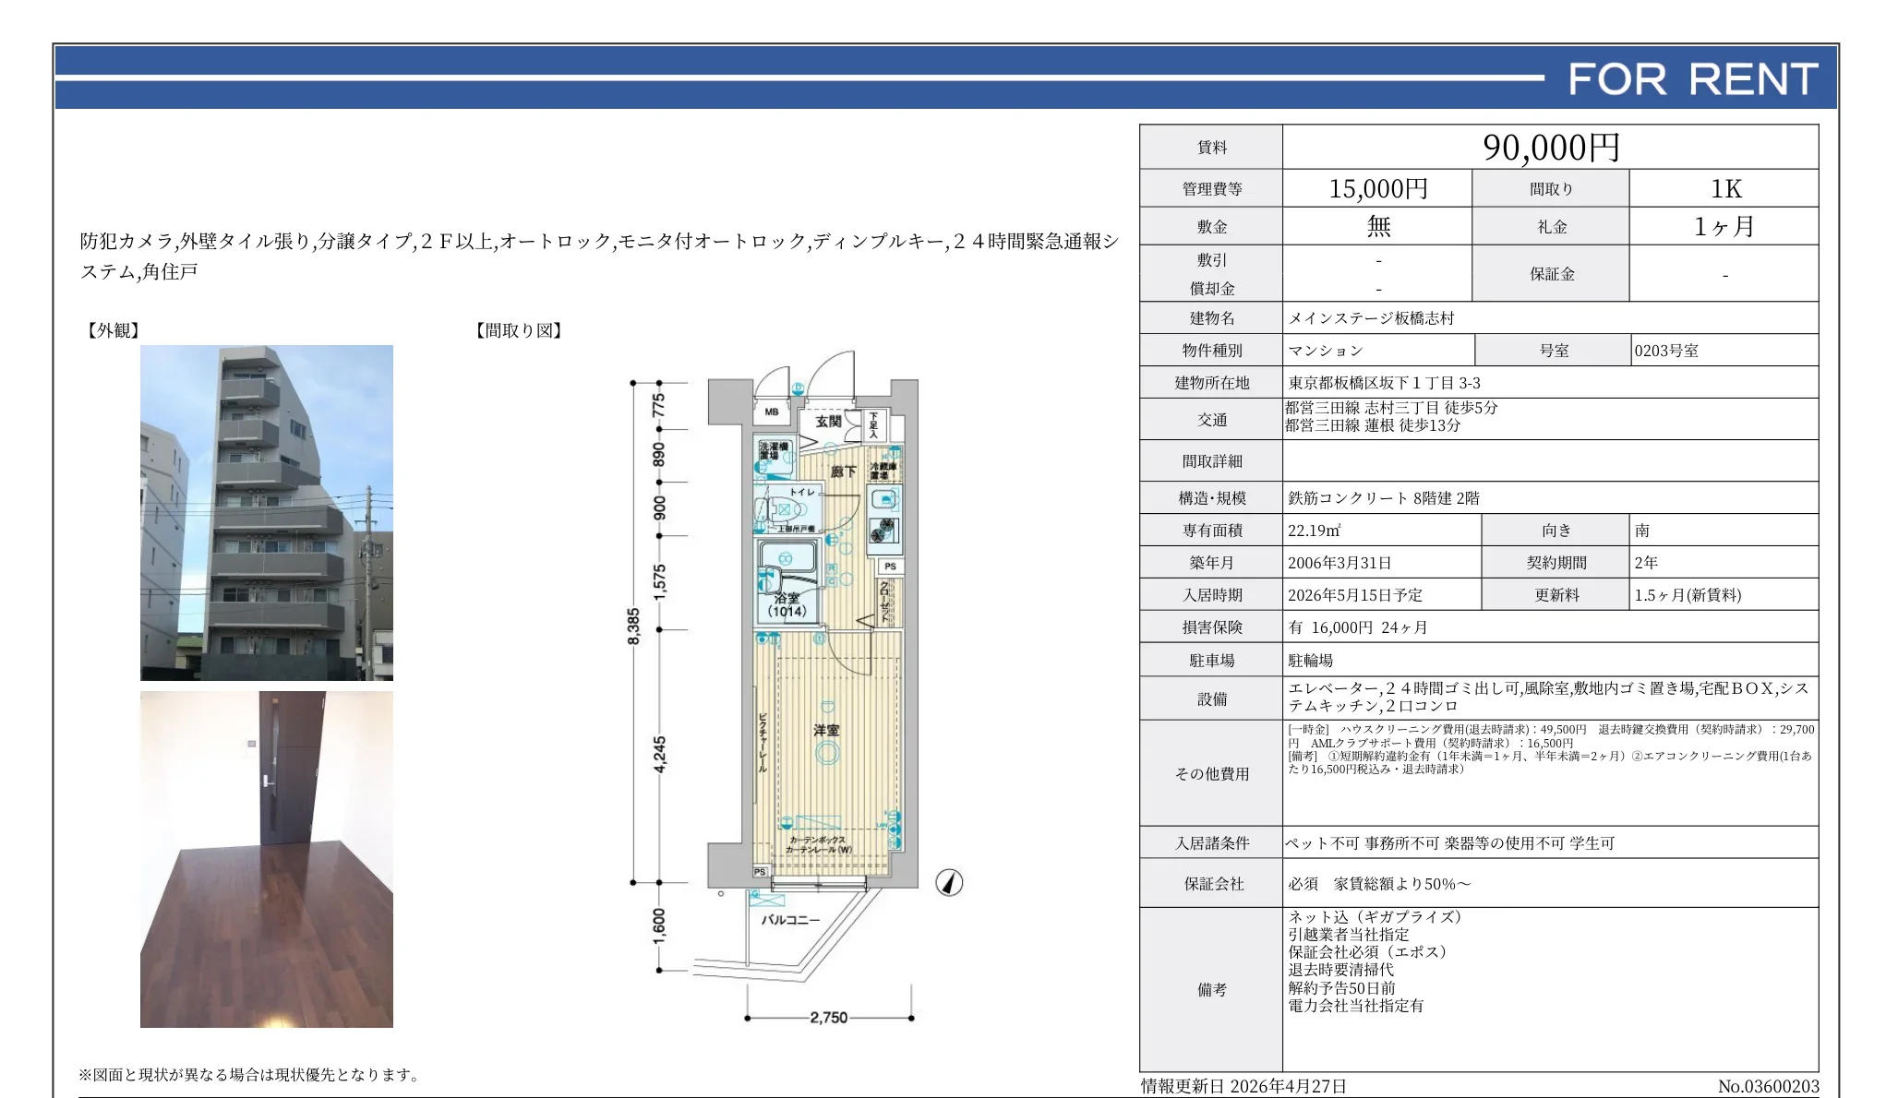The height and width of the screenshot is (1098, 1898).
Task: Click the orientation value 南
Action: pyautogui.click(x=1642, y=531)
